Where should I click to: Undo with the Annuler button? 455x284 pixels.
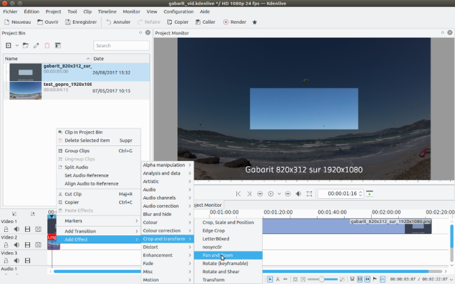point(118,22)
